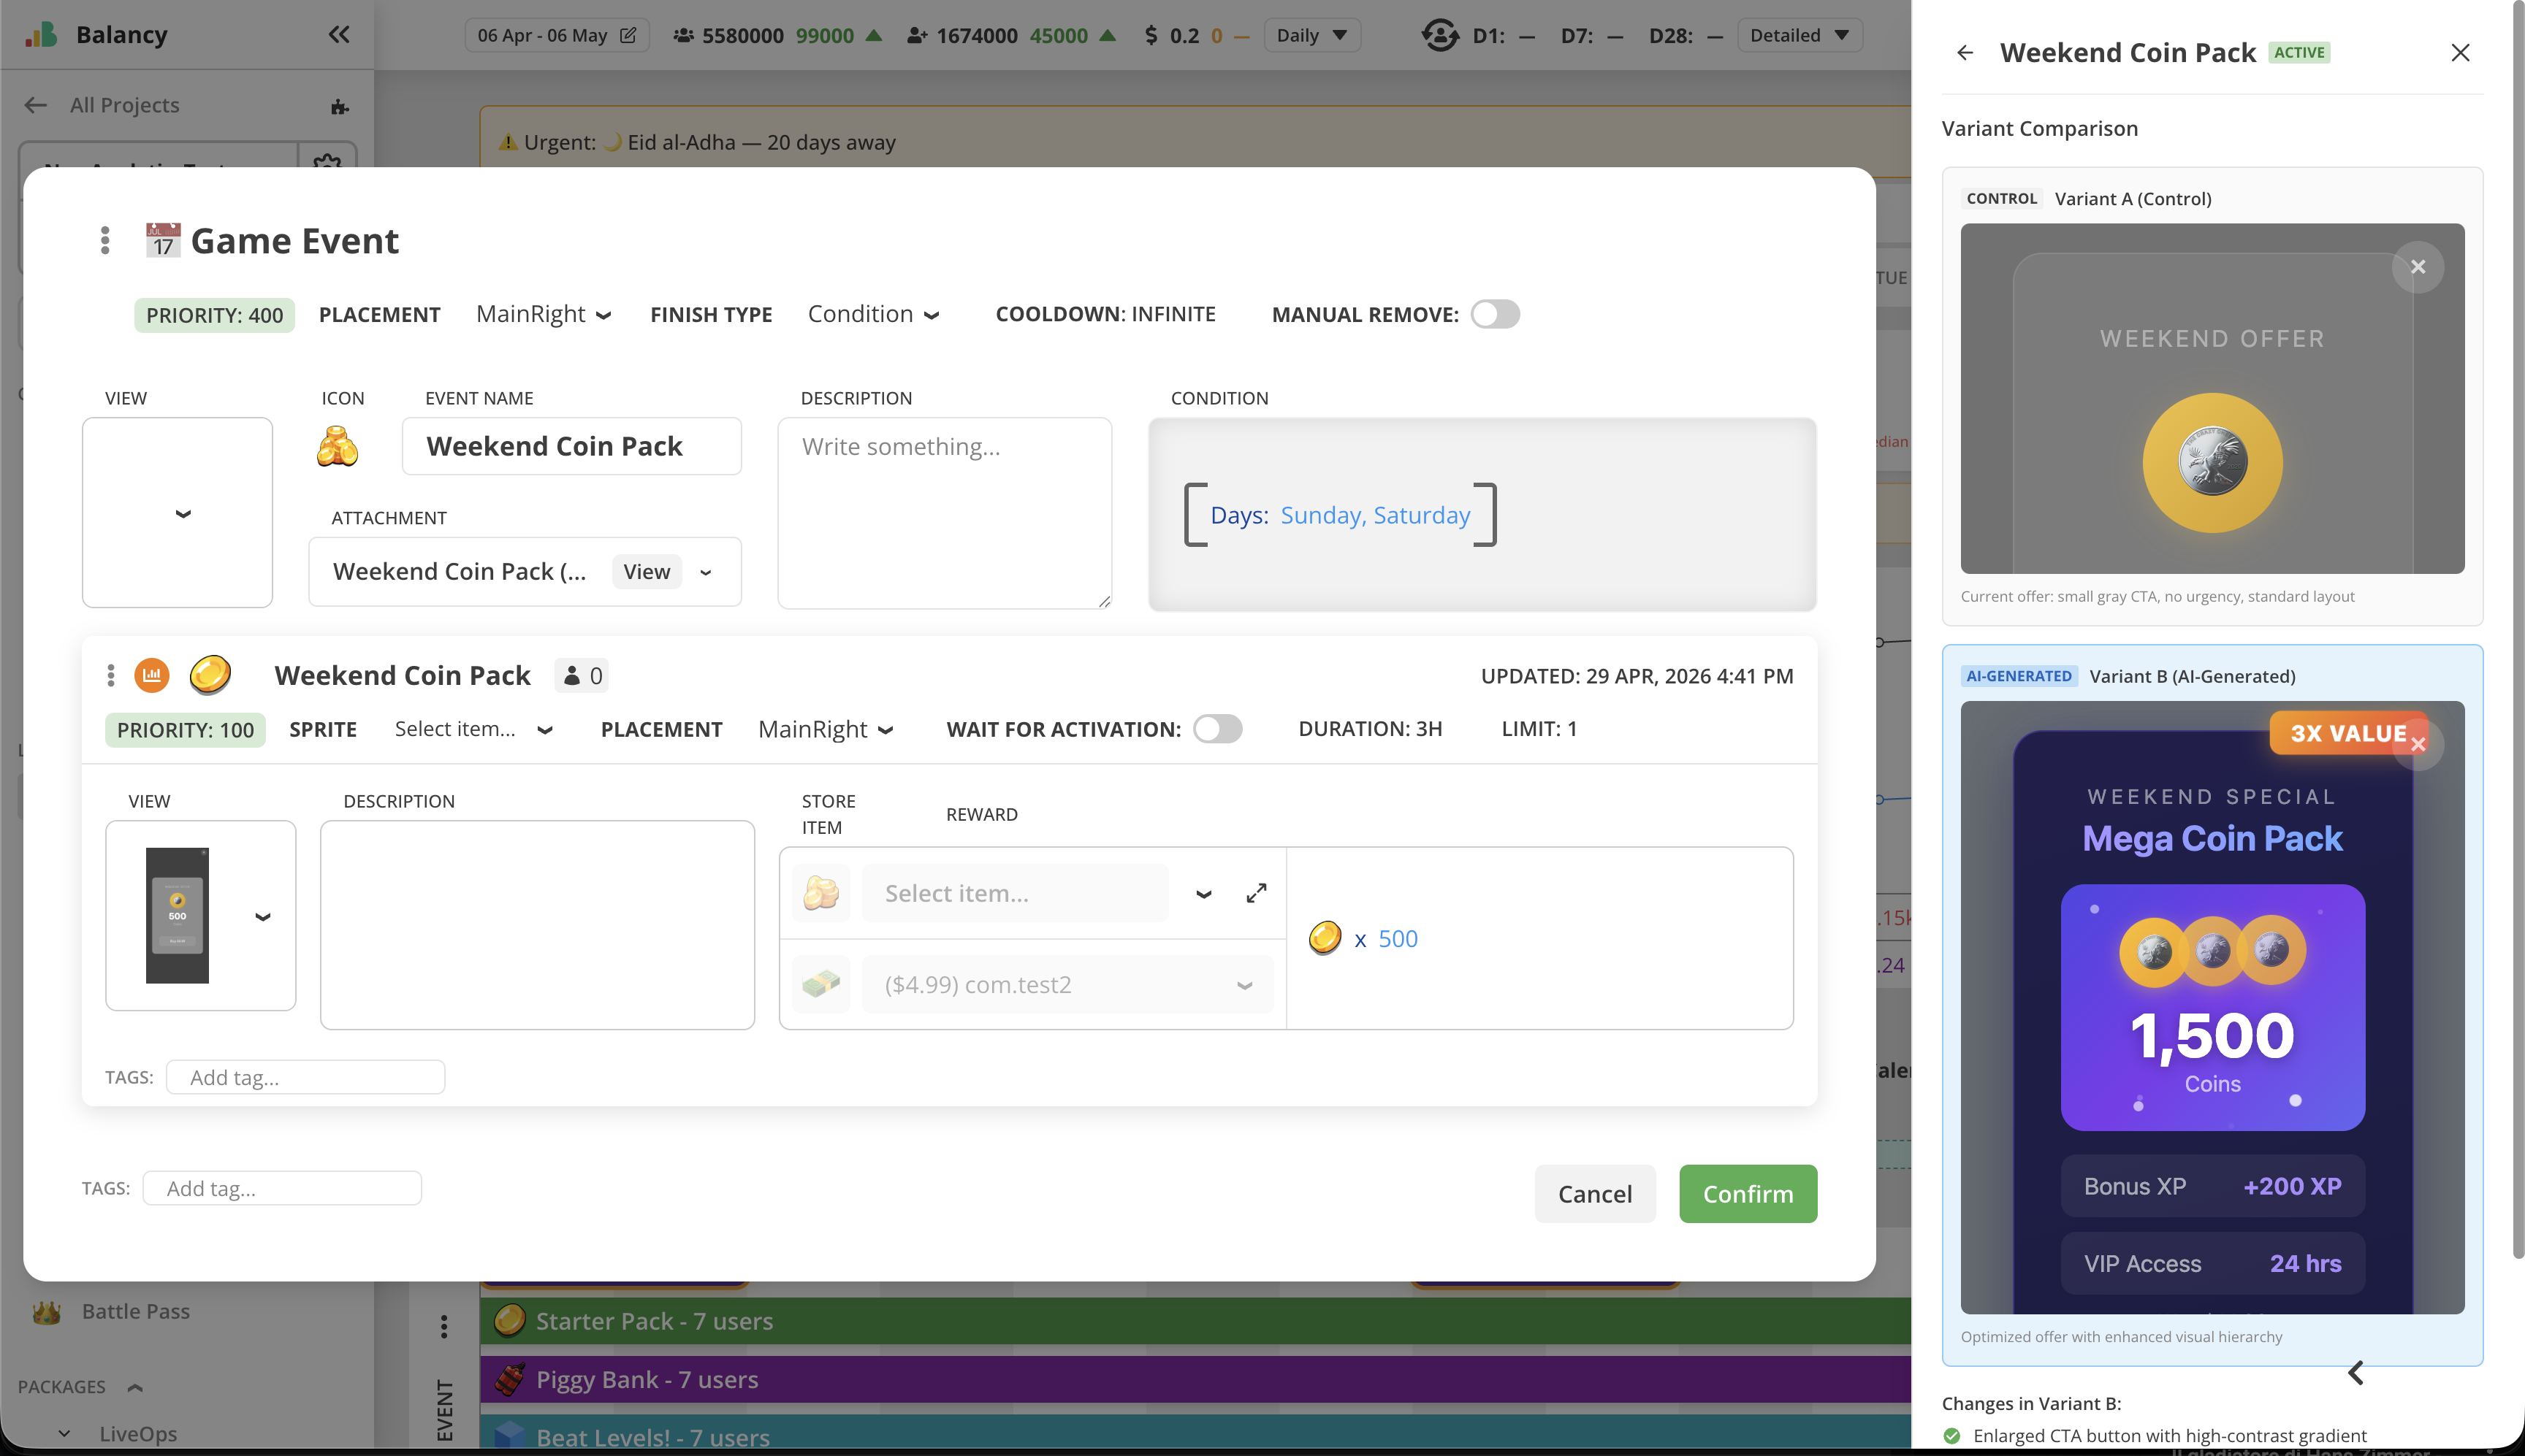Click the total users icon beside 5580000
2525x1456 pixels.
(683, 35)
